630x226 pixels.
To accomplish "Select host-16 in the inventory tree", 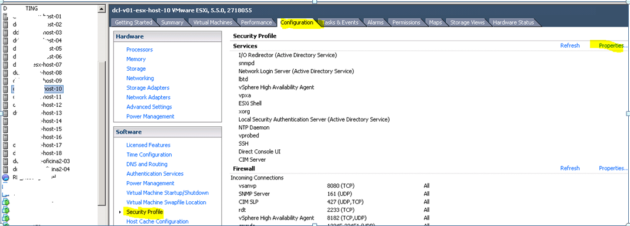I will (x=51, y=137).
